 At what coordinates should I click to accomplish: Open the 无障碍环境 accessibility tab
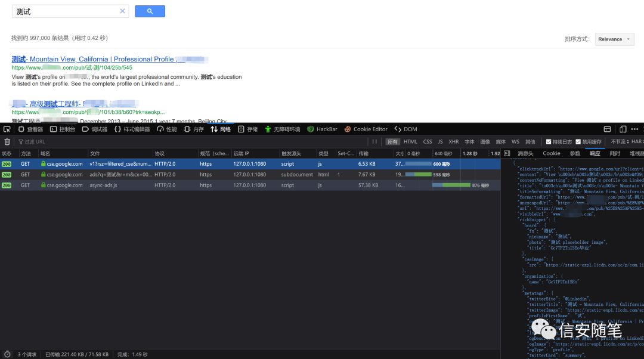pos(282,129)
